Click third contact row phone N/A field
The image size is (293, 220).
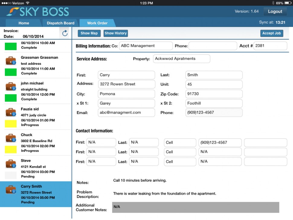pos(220,161)
